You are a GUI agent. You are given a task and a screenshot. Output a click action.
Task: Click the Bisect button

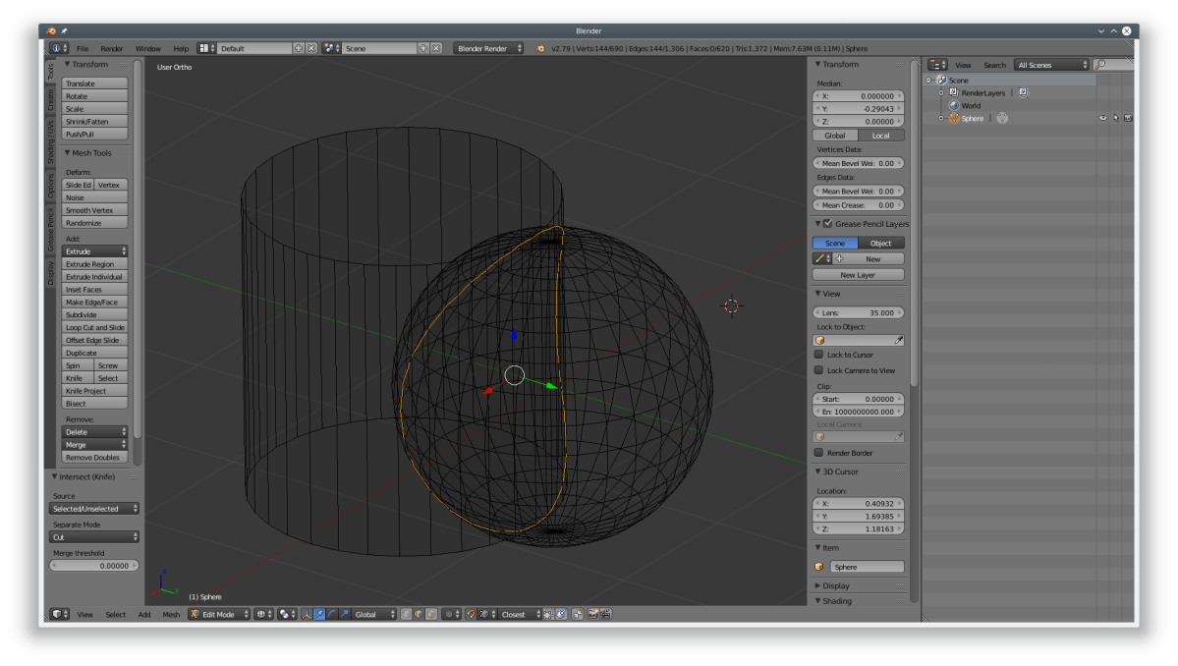click(94, 403)
